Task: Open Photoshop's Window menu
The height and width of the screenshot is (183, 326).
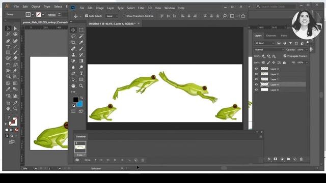Action: [170, 8]
